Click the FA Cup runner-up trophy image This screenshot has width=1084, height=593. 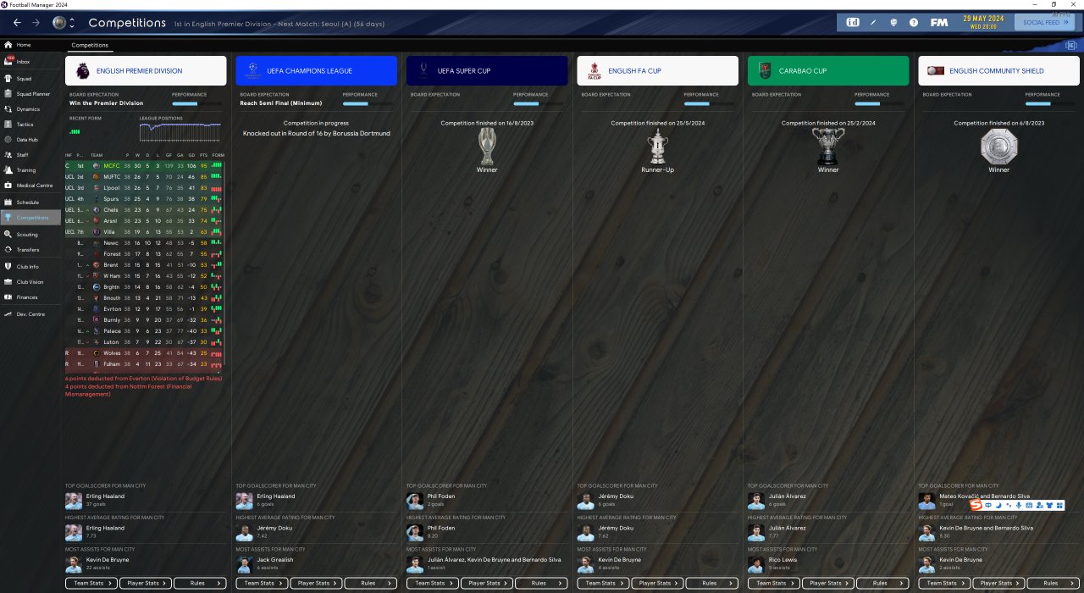(x=658, y=146)
